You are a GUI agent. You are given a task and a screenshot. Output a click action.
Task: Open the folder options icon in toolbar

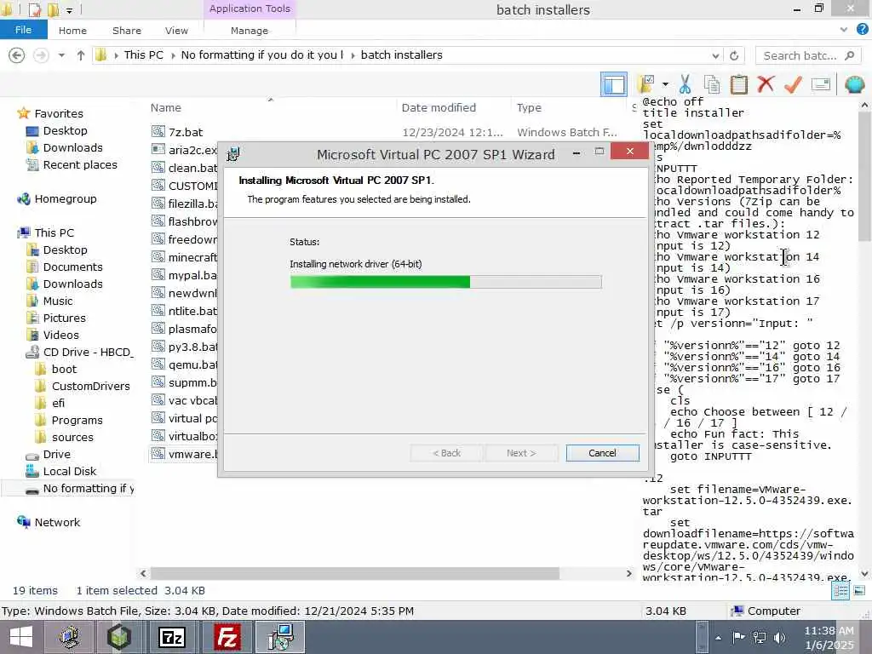[647, 84]
